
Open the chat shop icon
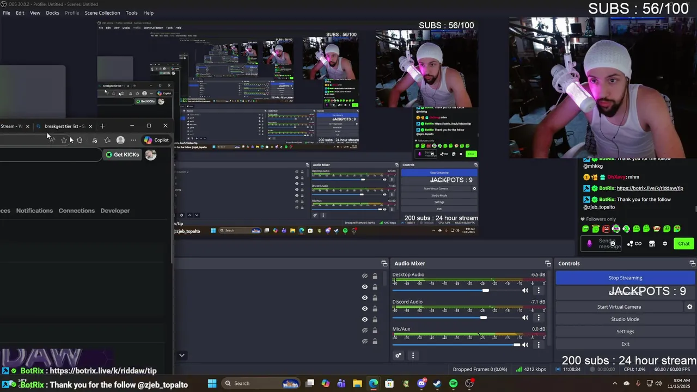[x=652, y=243]
